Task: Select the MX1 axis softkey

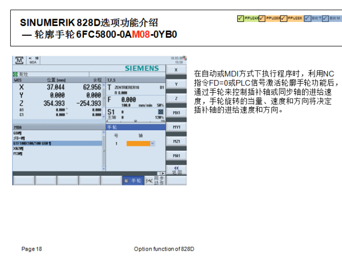Action: 176,113
